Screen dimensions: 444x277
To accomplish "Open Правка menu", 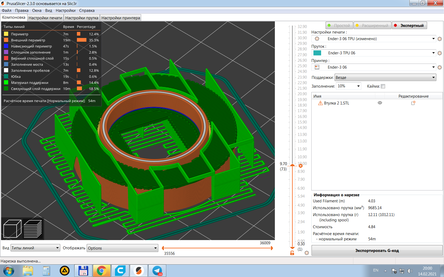I will pos(22,11).
